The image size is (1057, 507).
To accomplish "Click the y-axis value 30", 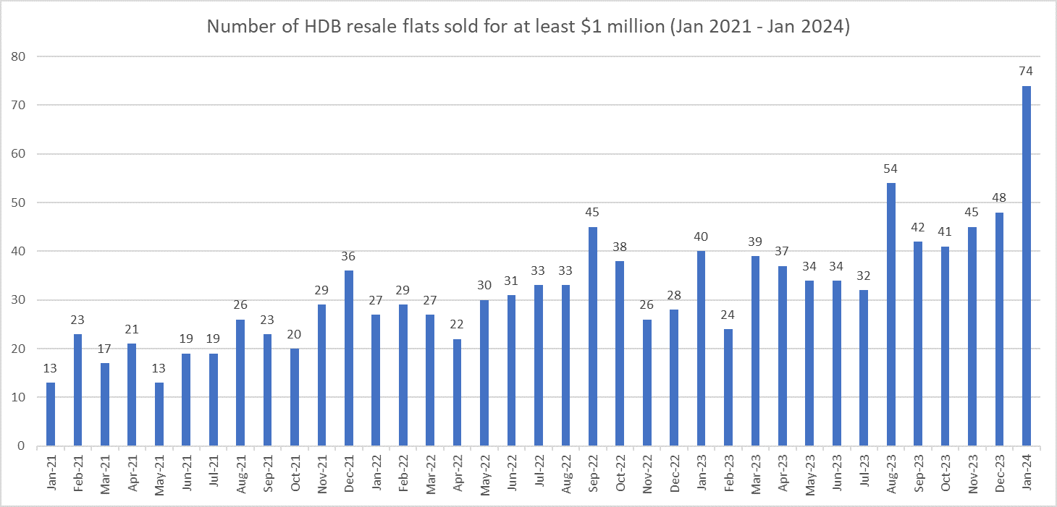I will pyautogui.click(x=20, y=300).
